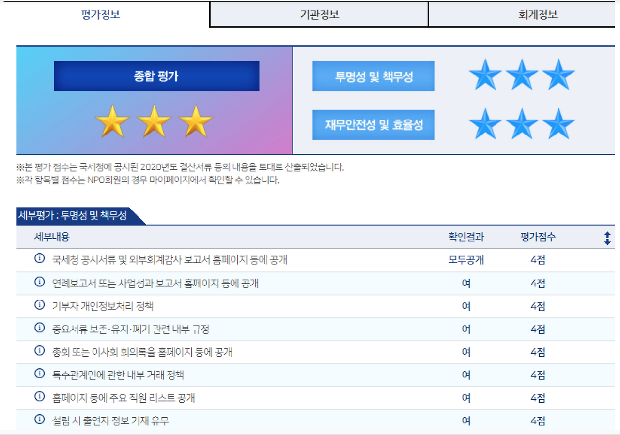The image size is (620, 435).
Task: Click the info icon for 기부자 개인정보처리 정책
Action: click(x=39, y=306)
